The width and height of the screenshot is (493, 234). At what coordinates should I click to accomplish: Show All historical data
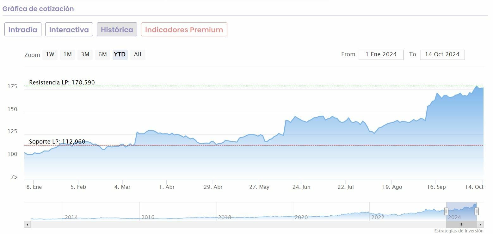pyautogui.click(x=138, y=54)
